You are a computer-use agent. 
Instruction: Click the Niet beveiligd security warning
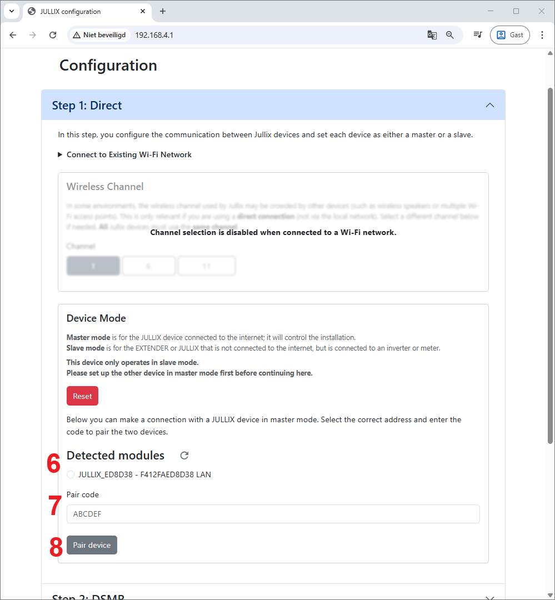(x=99, y=35)
